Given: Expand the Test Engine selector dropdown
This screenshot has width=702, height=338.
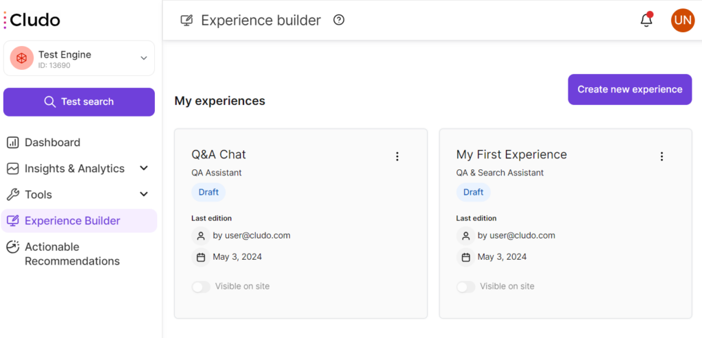Looking at the screenshot, I should pos(144,58).
